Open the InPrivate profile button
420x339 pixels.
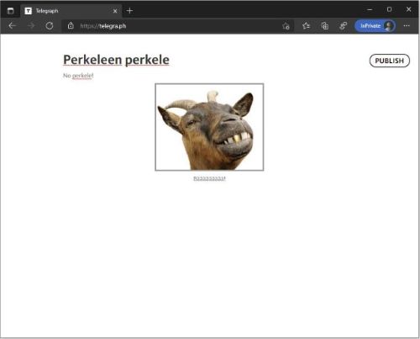[375, 26]
